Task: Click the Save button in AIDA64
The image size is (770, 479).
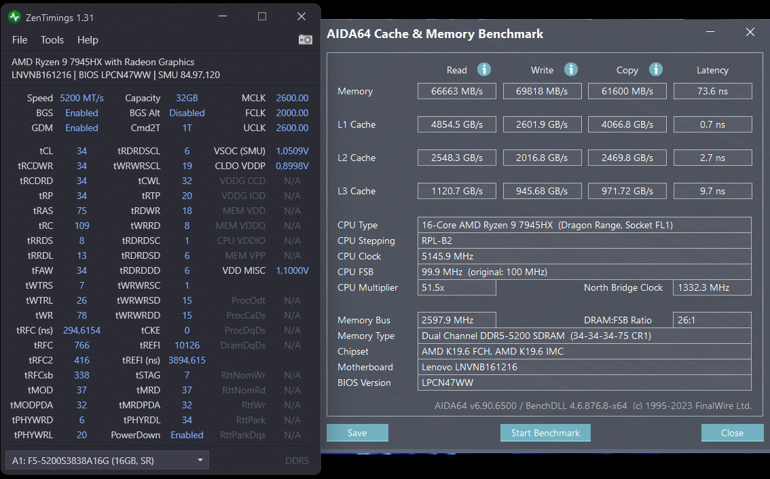Action: pyautogui.click(x=357, y=433)
